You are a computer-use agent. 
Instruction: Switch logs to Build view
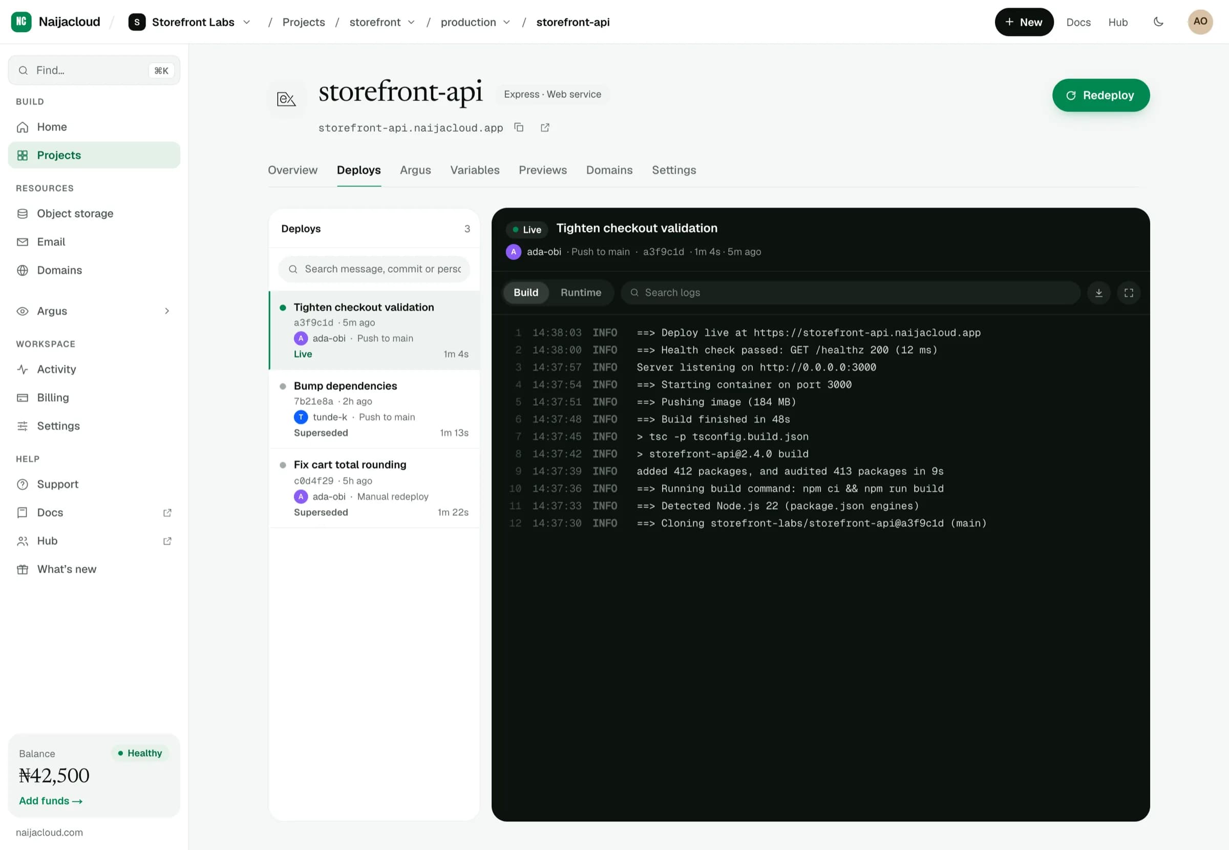tap(525, 292)
